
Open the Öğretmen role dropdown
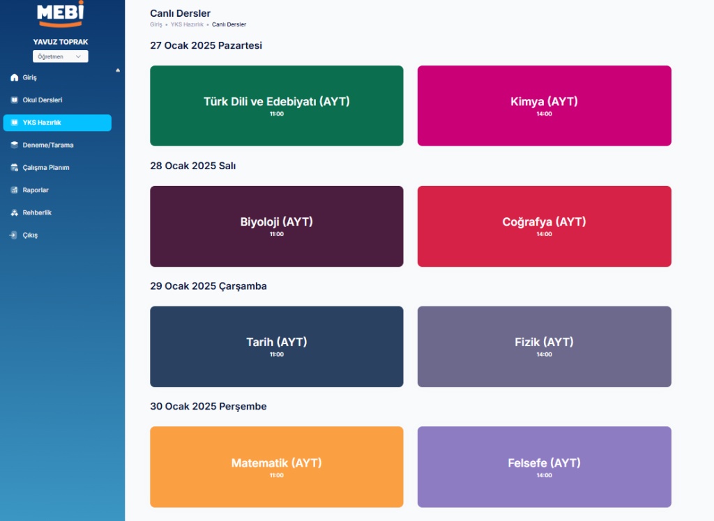[x=60, y=56]
